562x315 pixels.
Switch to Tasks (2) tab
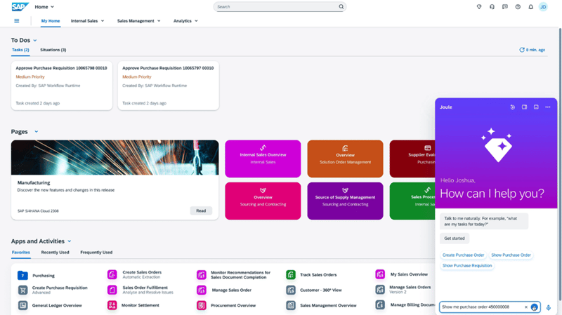[x=20, y=50]
